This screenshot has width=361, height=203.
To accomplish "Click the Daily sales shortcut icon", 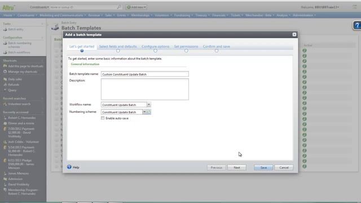I will pos(5,79).
